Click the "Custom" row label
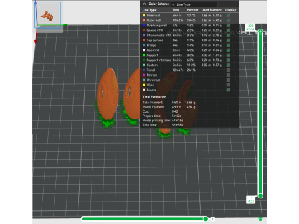The height and width of the screenshot is (224, 299). click(x=152, y=65)
